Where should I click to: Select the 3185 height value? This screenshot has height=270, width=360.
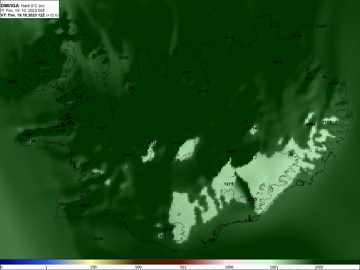(39, 63)
